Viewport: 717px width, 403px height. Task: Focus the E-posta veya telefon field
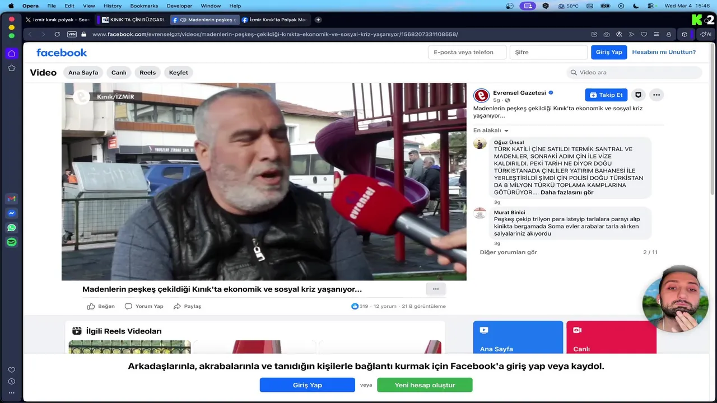pyautogui.click(x=467, y=52)
